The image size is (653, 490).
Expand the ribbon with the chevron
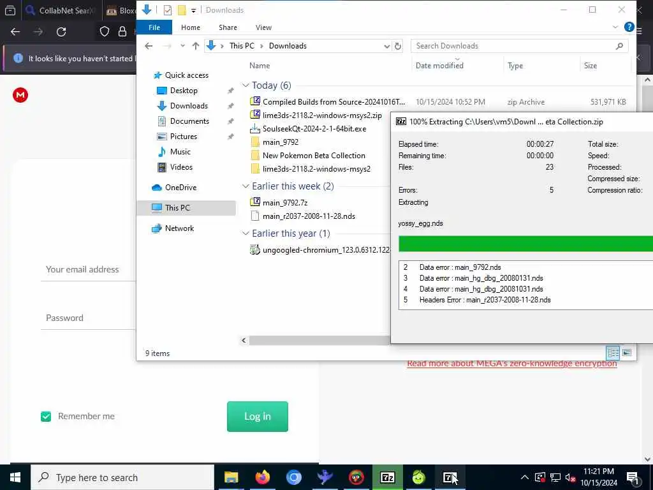[x=615, y=27]
